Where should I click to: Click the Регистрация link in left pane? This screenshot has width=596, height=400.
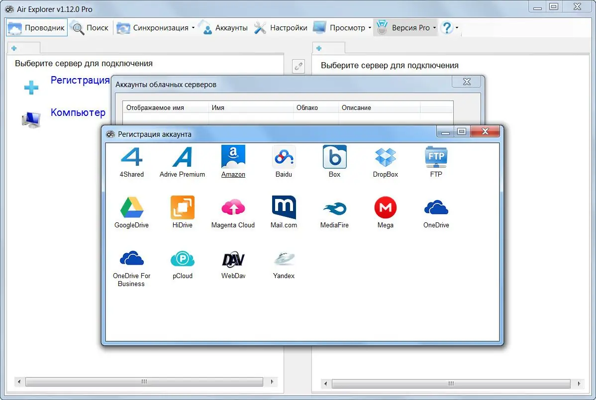coord(80,80)
